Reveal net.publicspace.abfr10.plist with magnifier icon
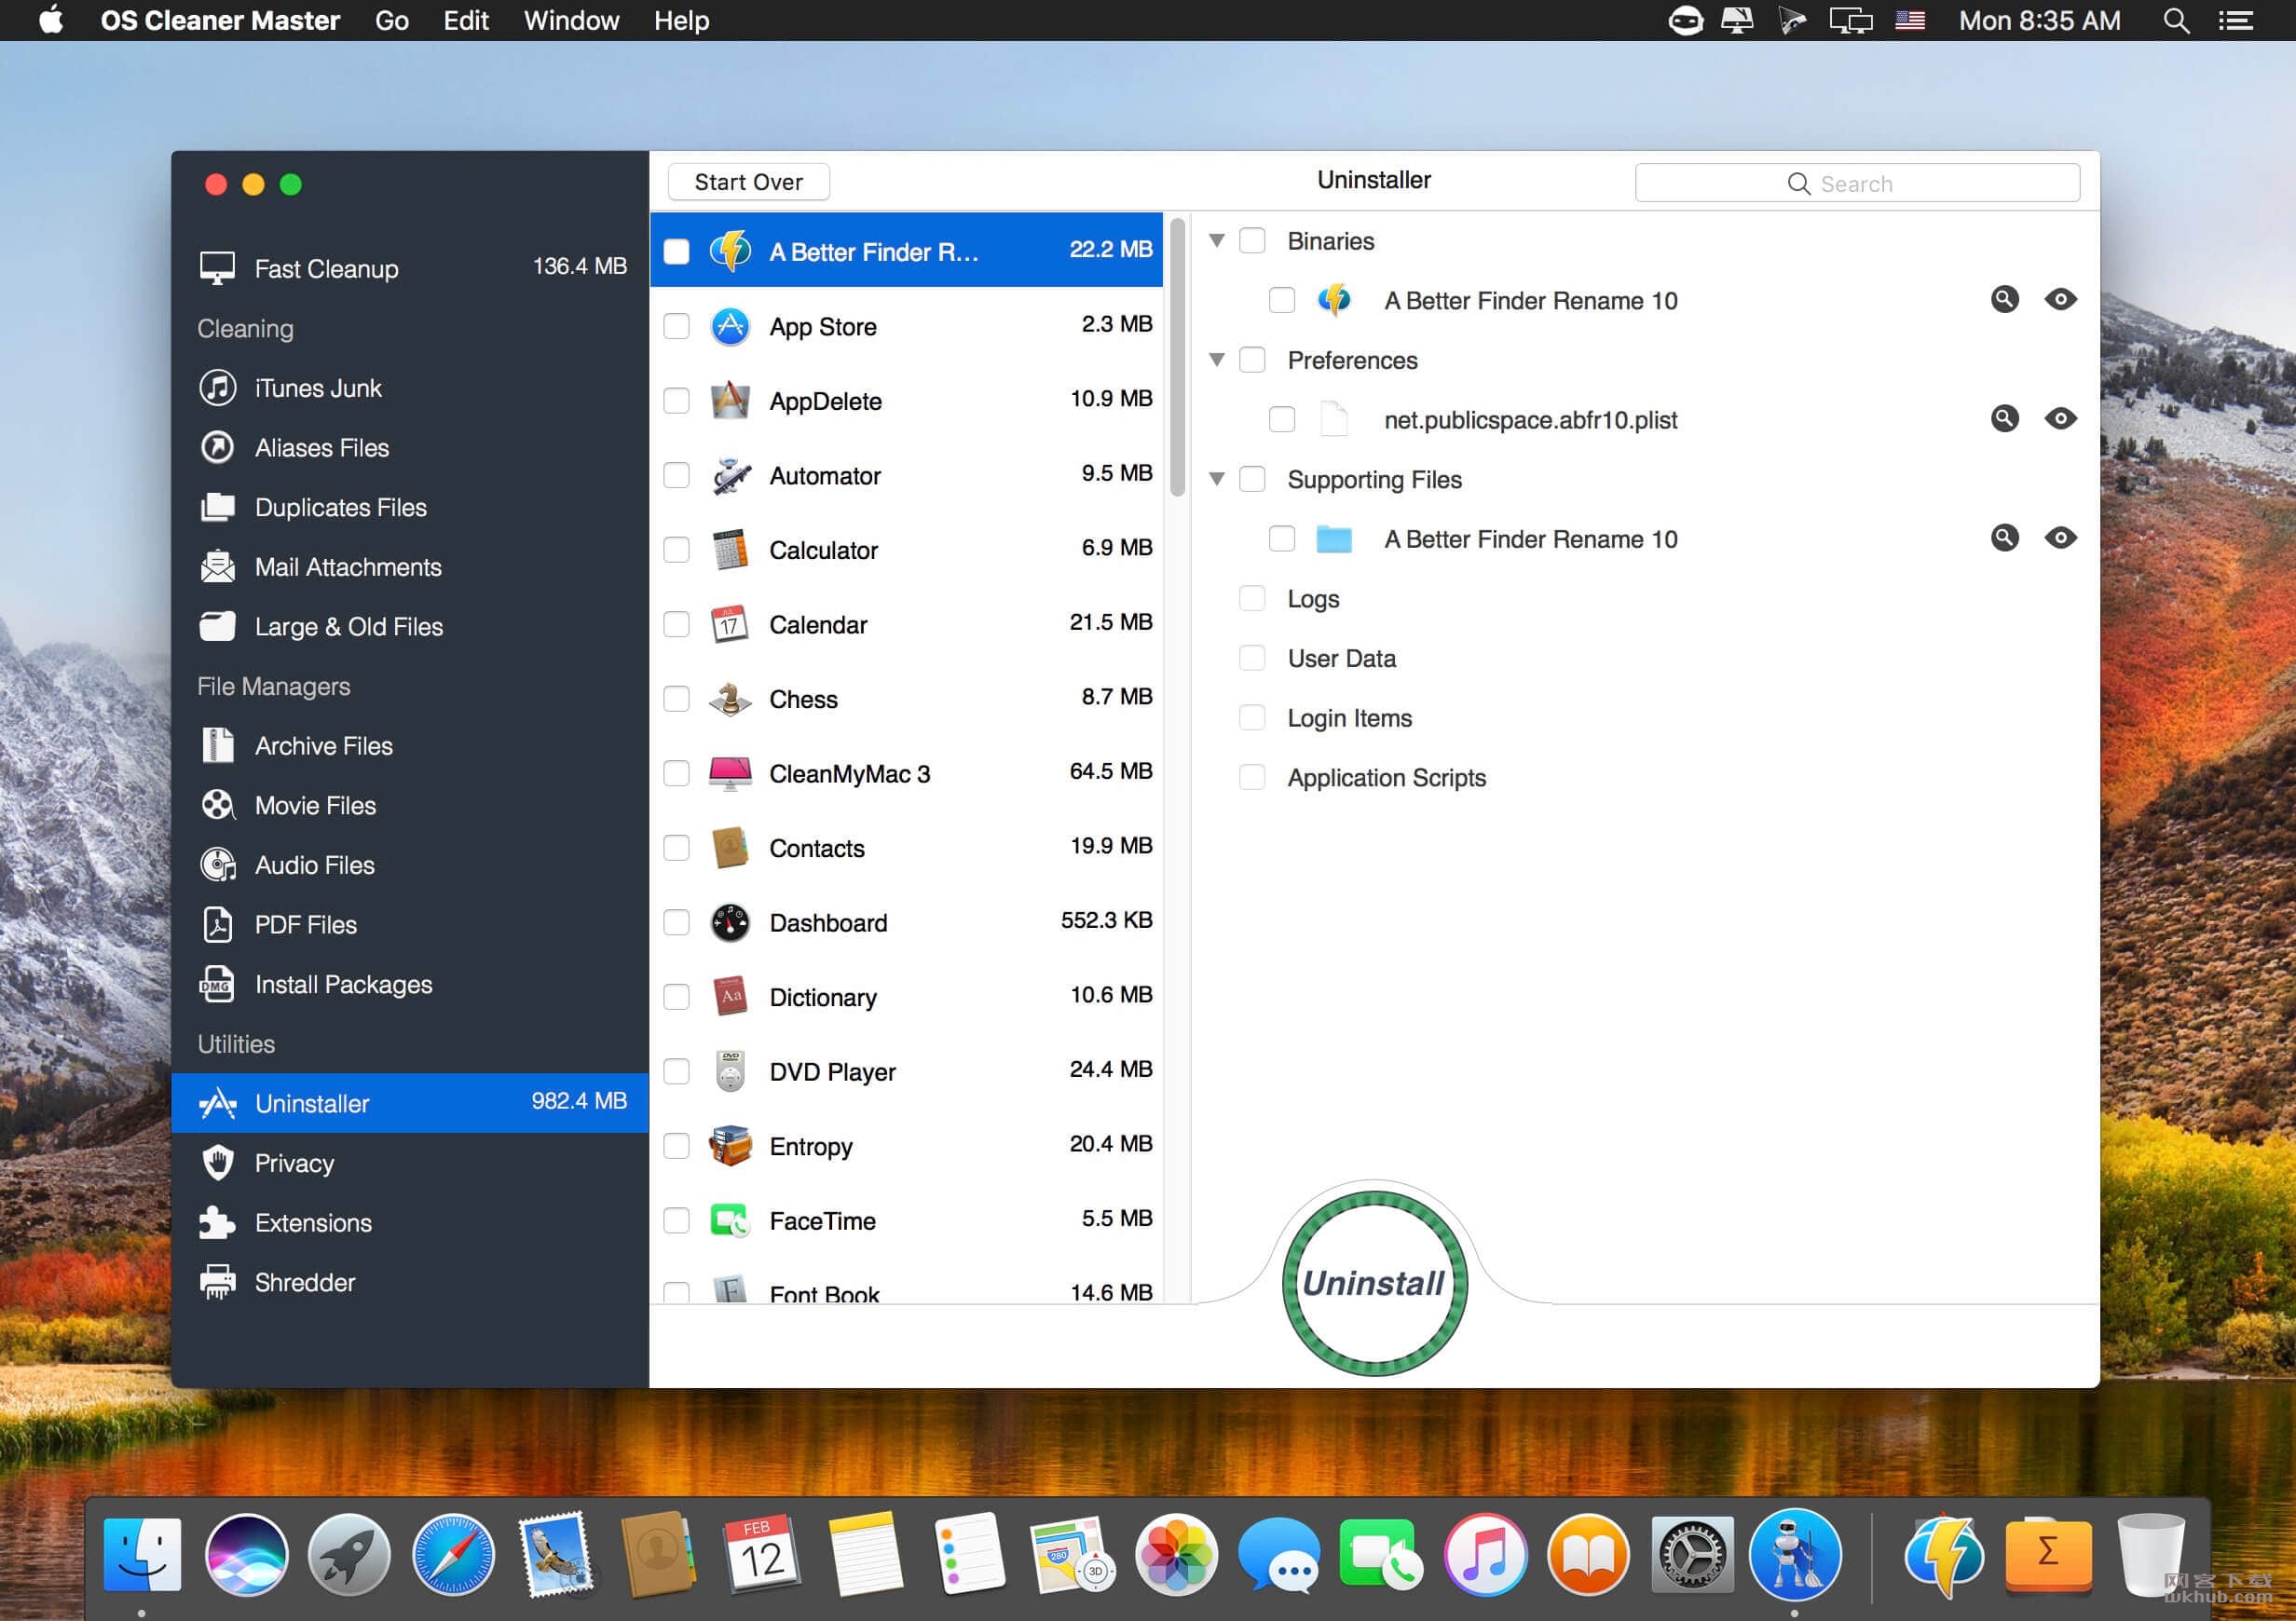Viewport: 2296px width, 1621px height. tap(2005, 418)
